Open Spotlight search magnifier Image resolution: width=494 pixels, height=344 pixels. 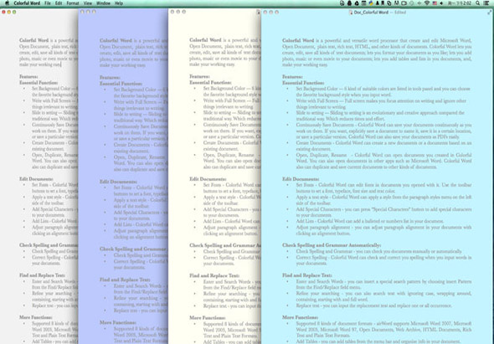(477, 3)
